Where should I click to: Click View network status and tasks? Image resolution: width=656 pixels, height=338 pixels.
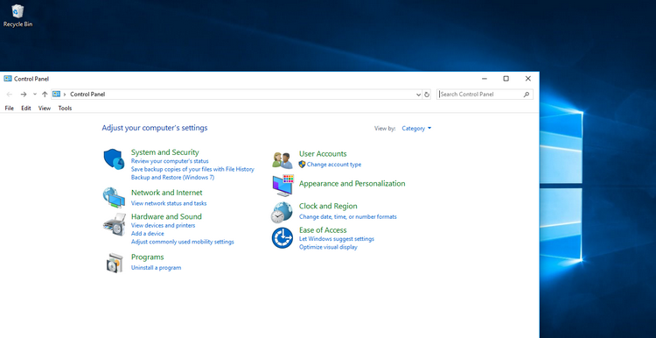click(169, 203)
